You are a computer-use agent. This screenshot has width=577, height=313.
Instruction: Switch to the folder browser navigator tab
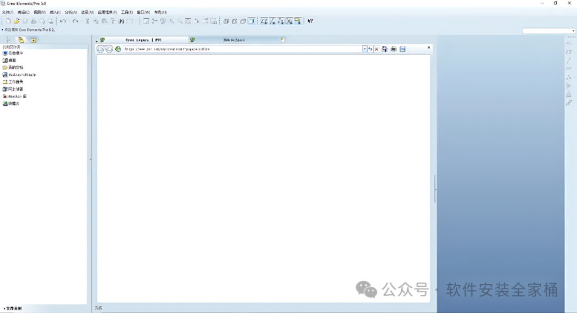click(21, 40)
